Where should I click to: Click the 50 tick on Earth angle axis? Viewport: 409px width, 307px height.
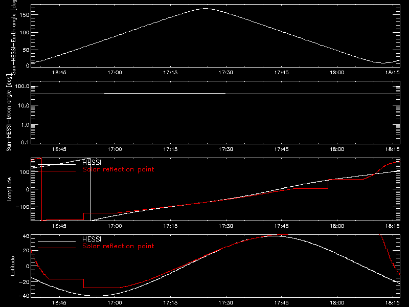26,50
